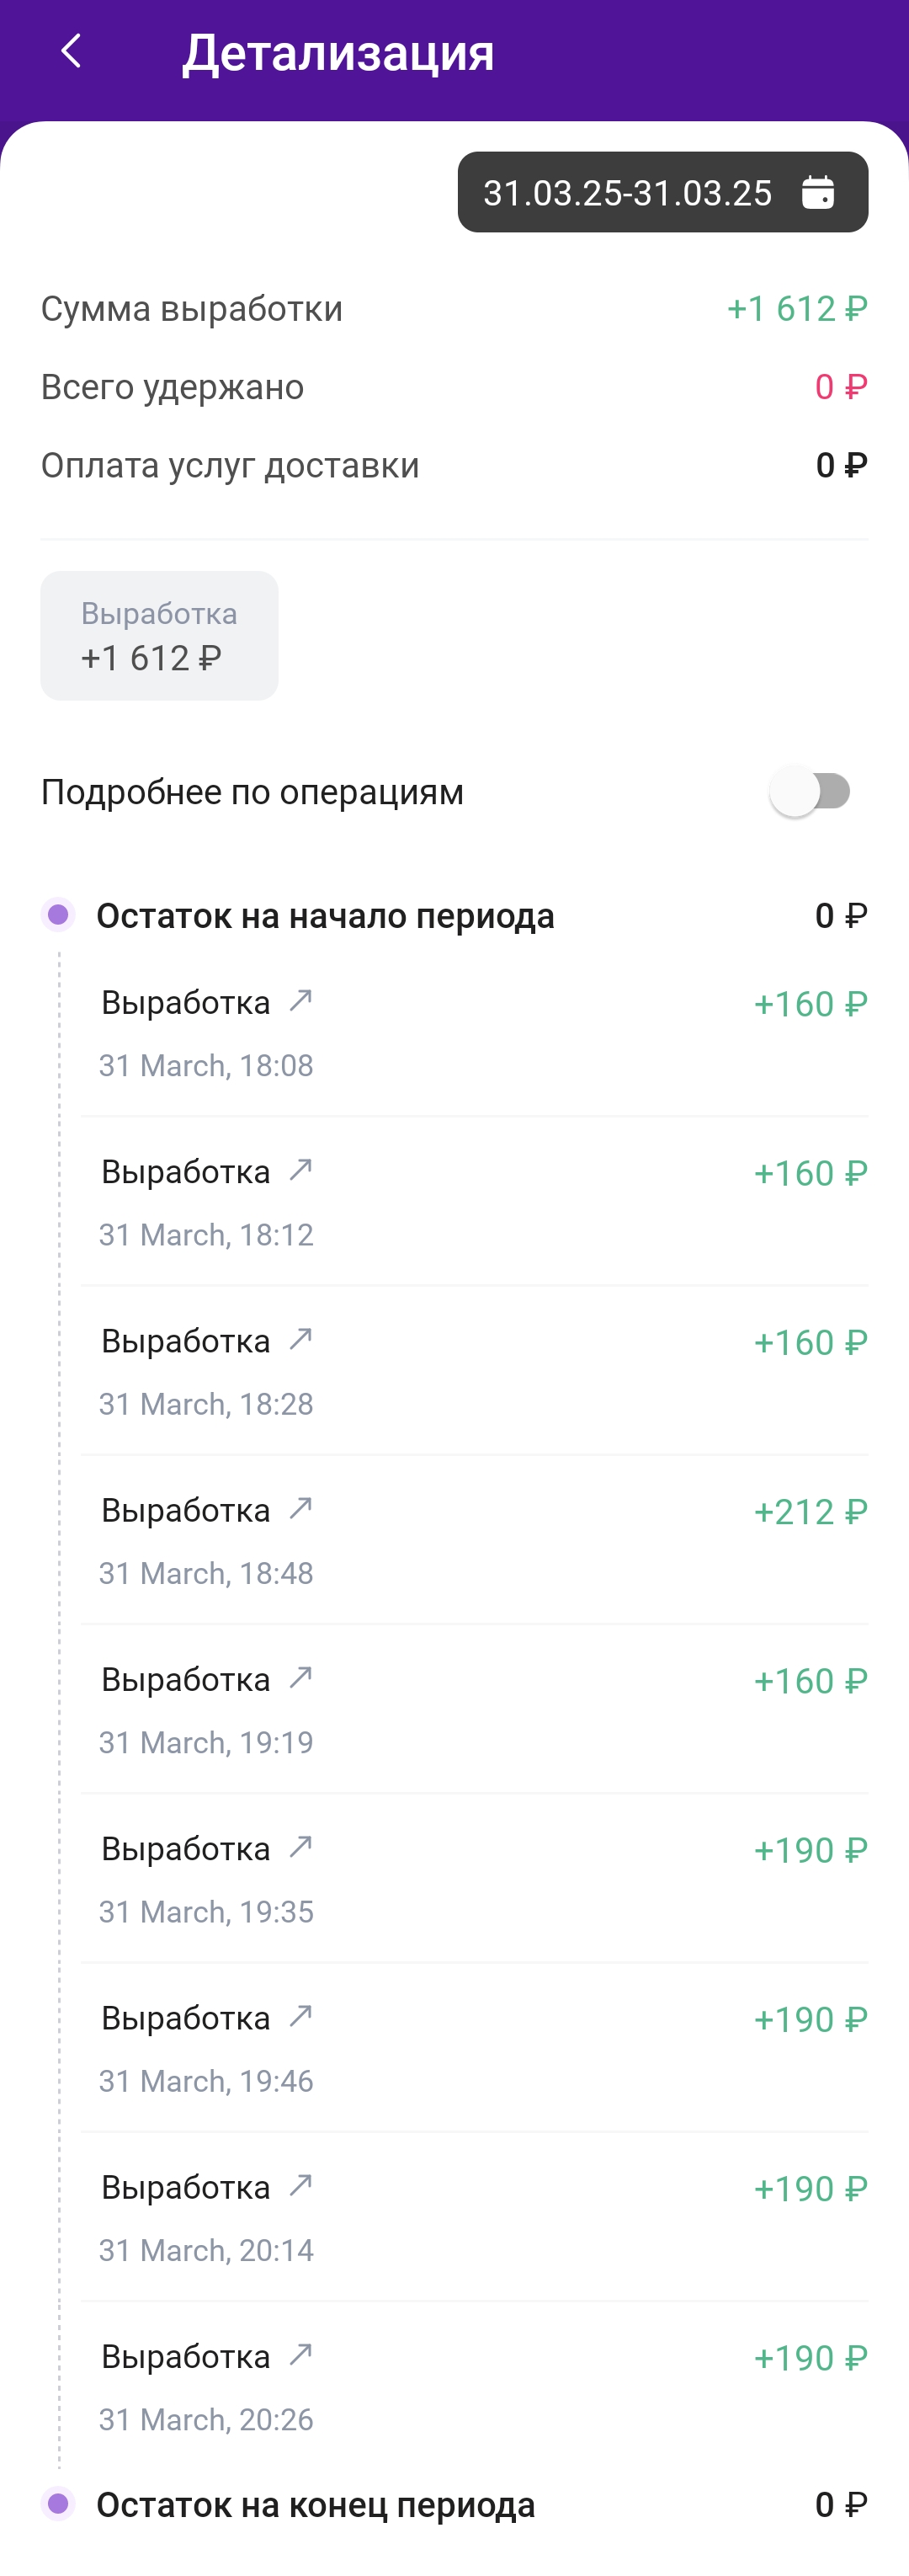909x2576 pixels.
Task: Open calendar icon in date range chip
Action: 817,192
